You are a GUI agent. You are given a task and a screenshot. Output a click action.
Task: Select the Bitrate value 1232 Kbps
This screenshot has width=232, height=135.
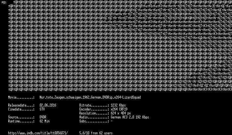[118, 105]
